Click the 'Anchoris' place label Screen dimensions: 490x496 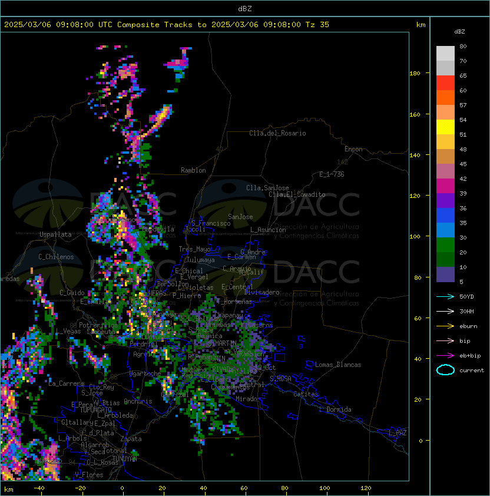(x=138, y=401)
